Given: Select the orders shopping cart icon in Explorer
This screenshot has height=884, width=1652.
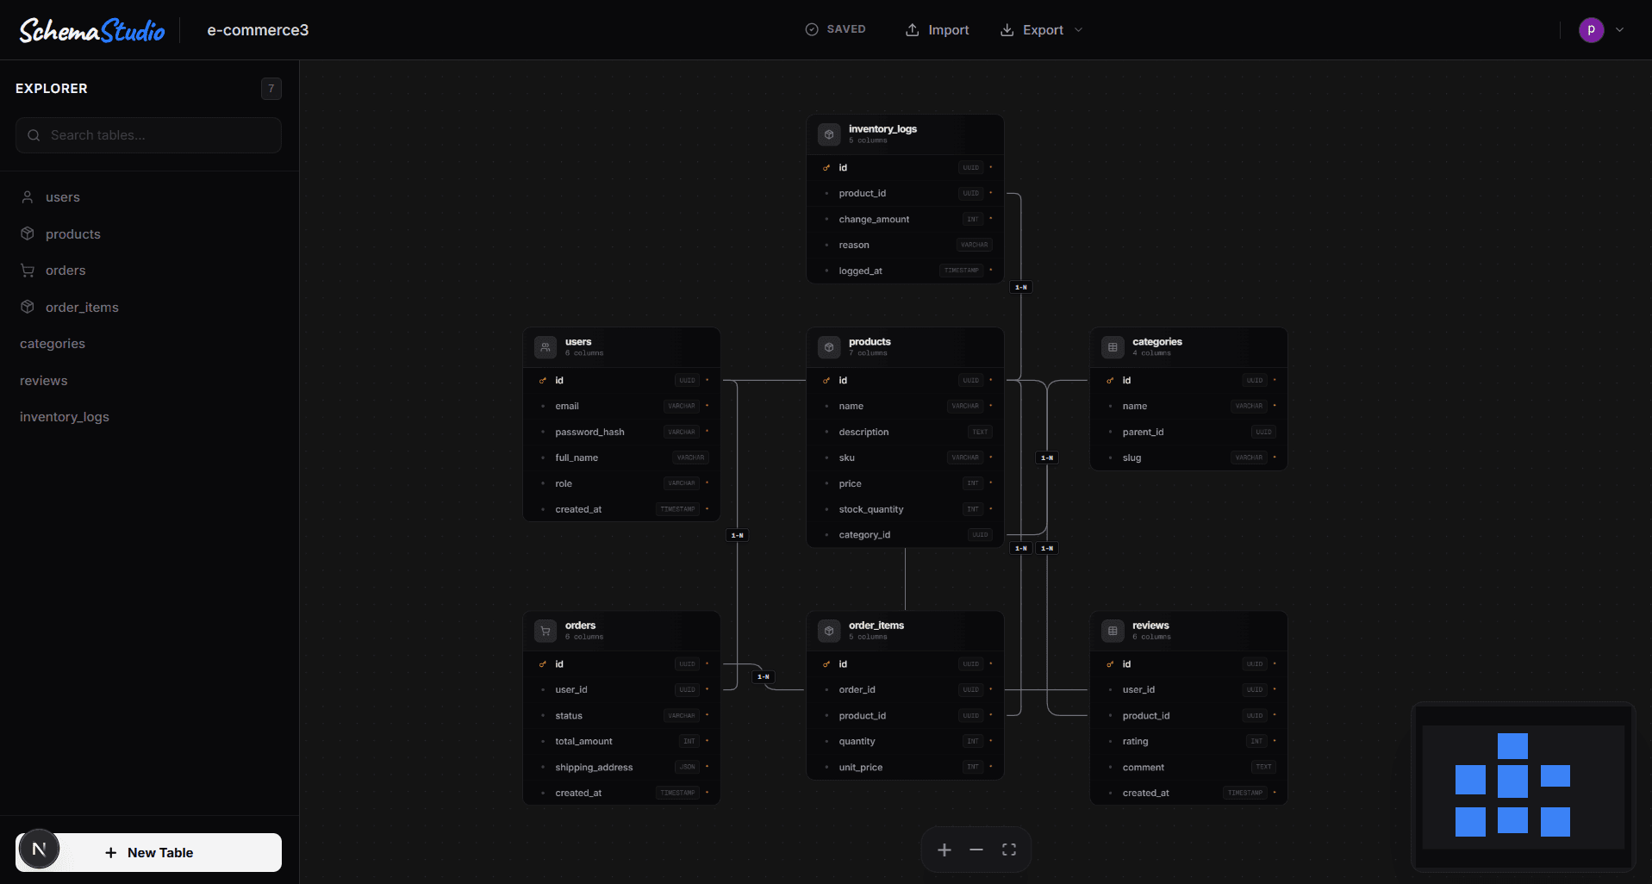Looking at the screenshot, I should (27, 270).
